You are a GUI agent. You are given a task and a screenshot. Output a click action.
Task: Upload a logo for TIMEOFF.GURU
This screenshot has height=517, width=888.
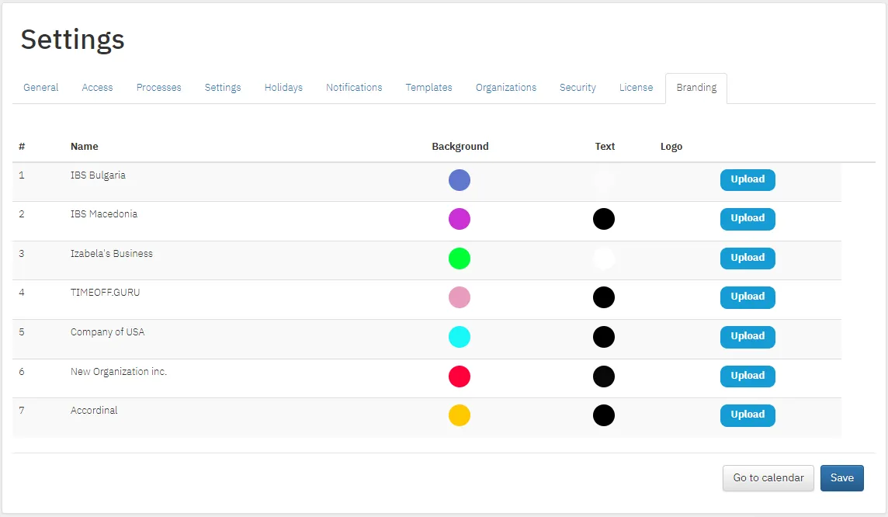point(748,297)
